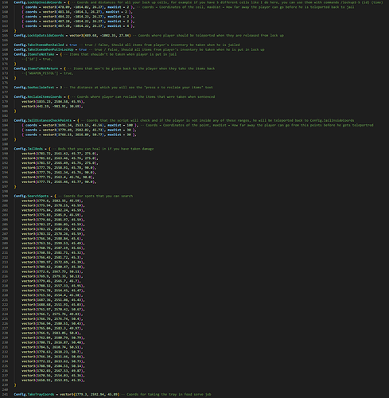Click the true value of Config.TakeItemsWhenJailed
Image resolution: width=389 pixels, height=398 pixels.
pos(73,45)
